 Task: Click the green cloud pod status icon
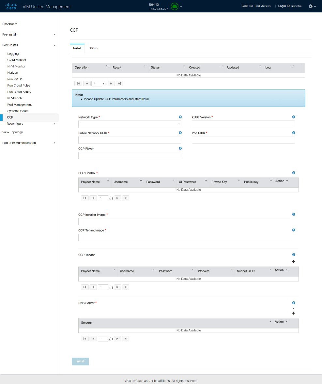175,7
